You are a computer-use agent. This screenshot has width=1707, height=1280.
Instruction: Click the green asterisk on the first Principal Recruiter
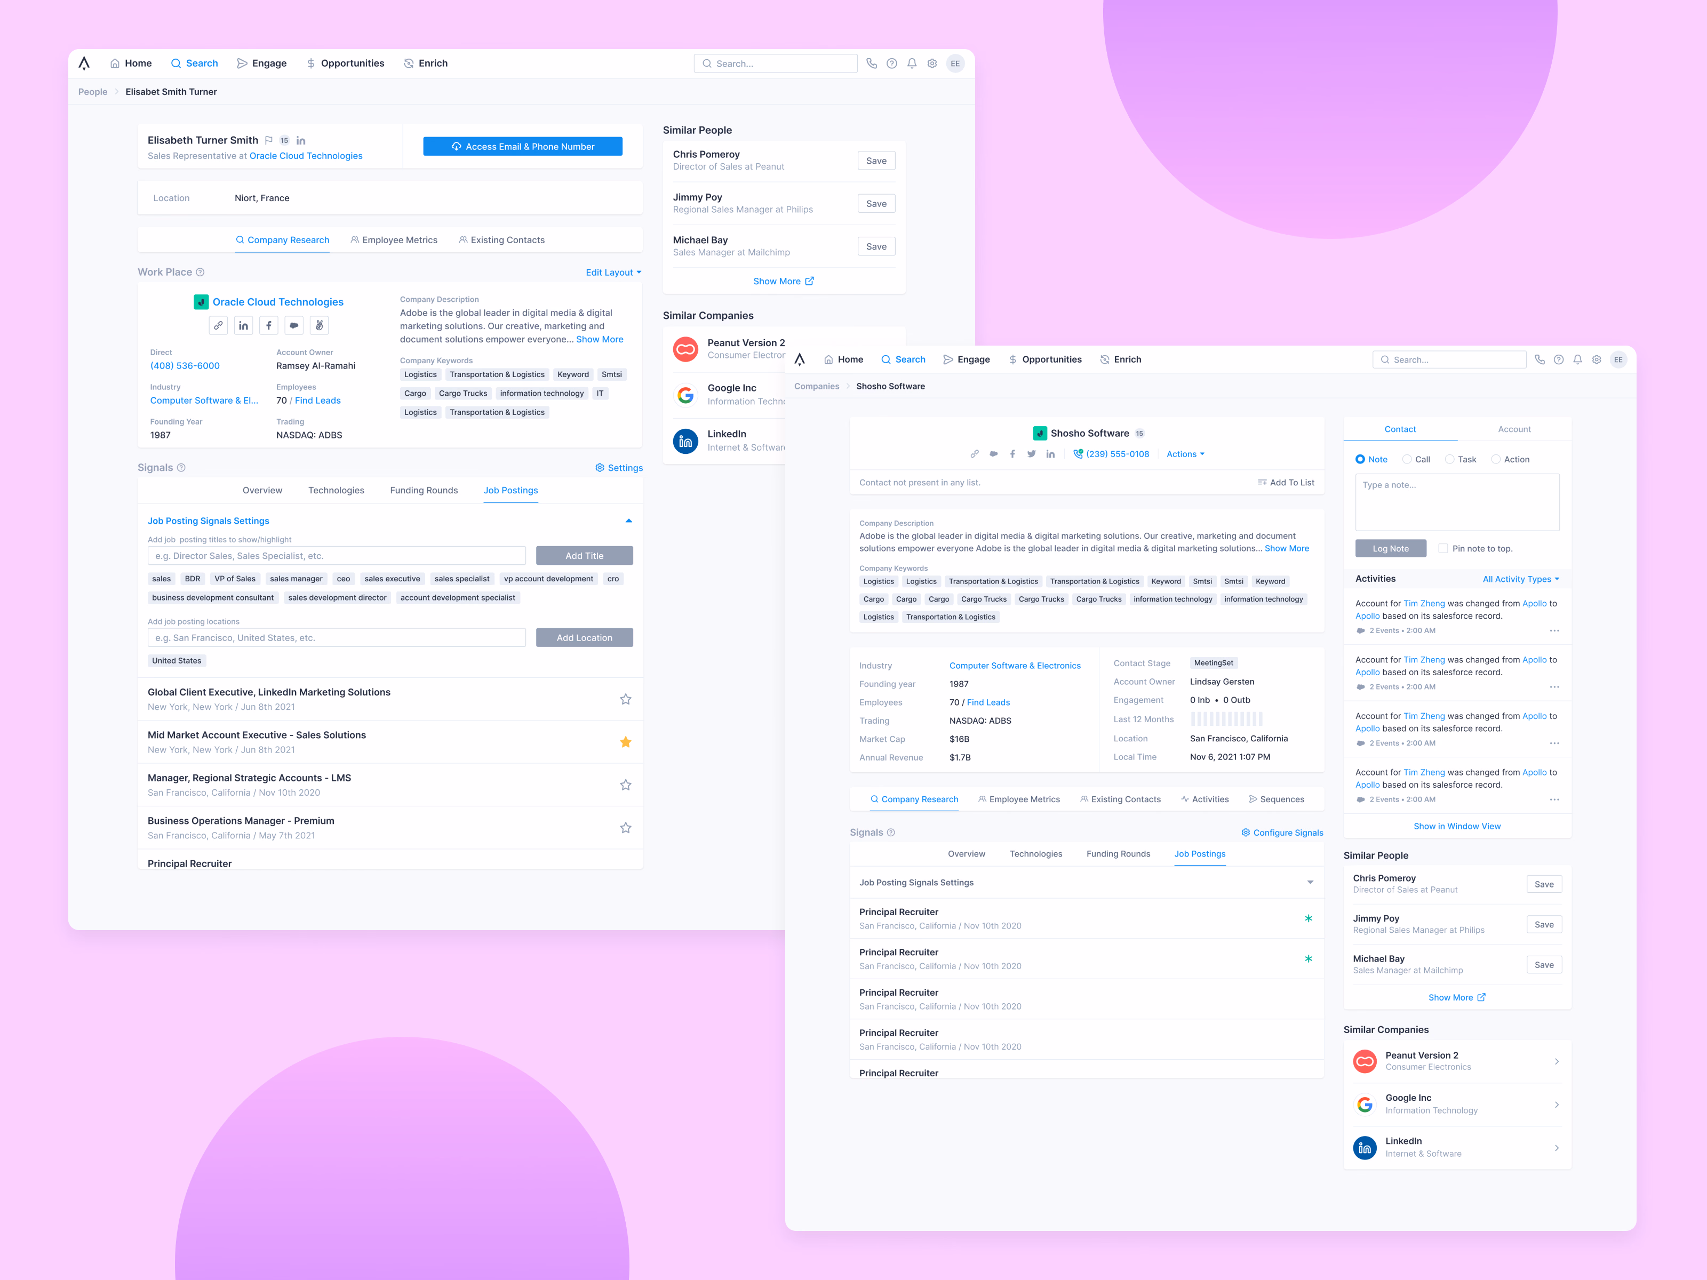[x=1308, y=918]
